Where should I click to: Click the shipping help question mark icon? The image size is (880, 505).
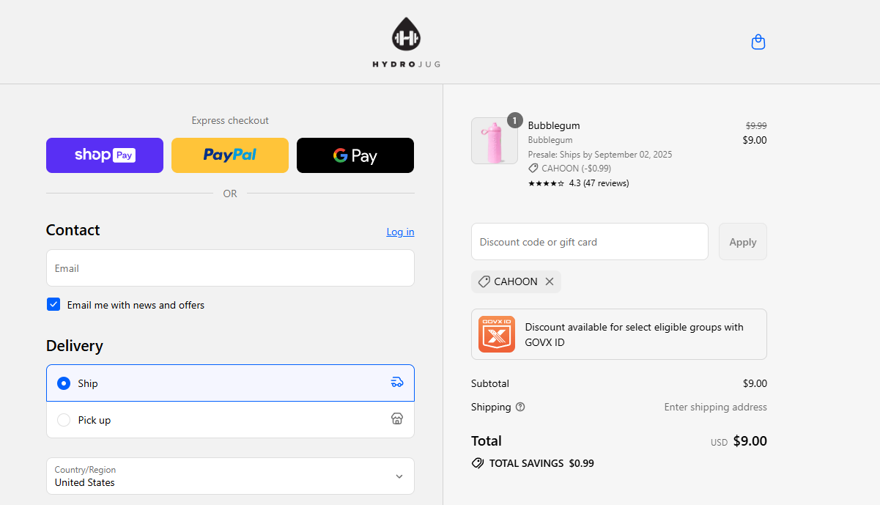520,407
